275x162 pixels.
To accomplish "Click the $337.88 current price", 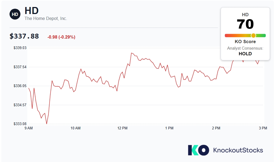I will tap(24, 36).
